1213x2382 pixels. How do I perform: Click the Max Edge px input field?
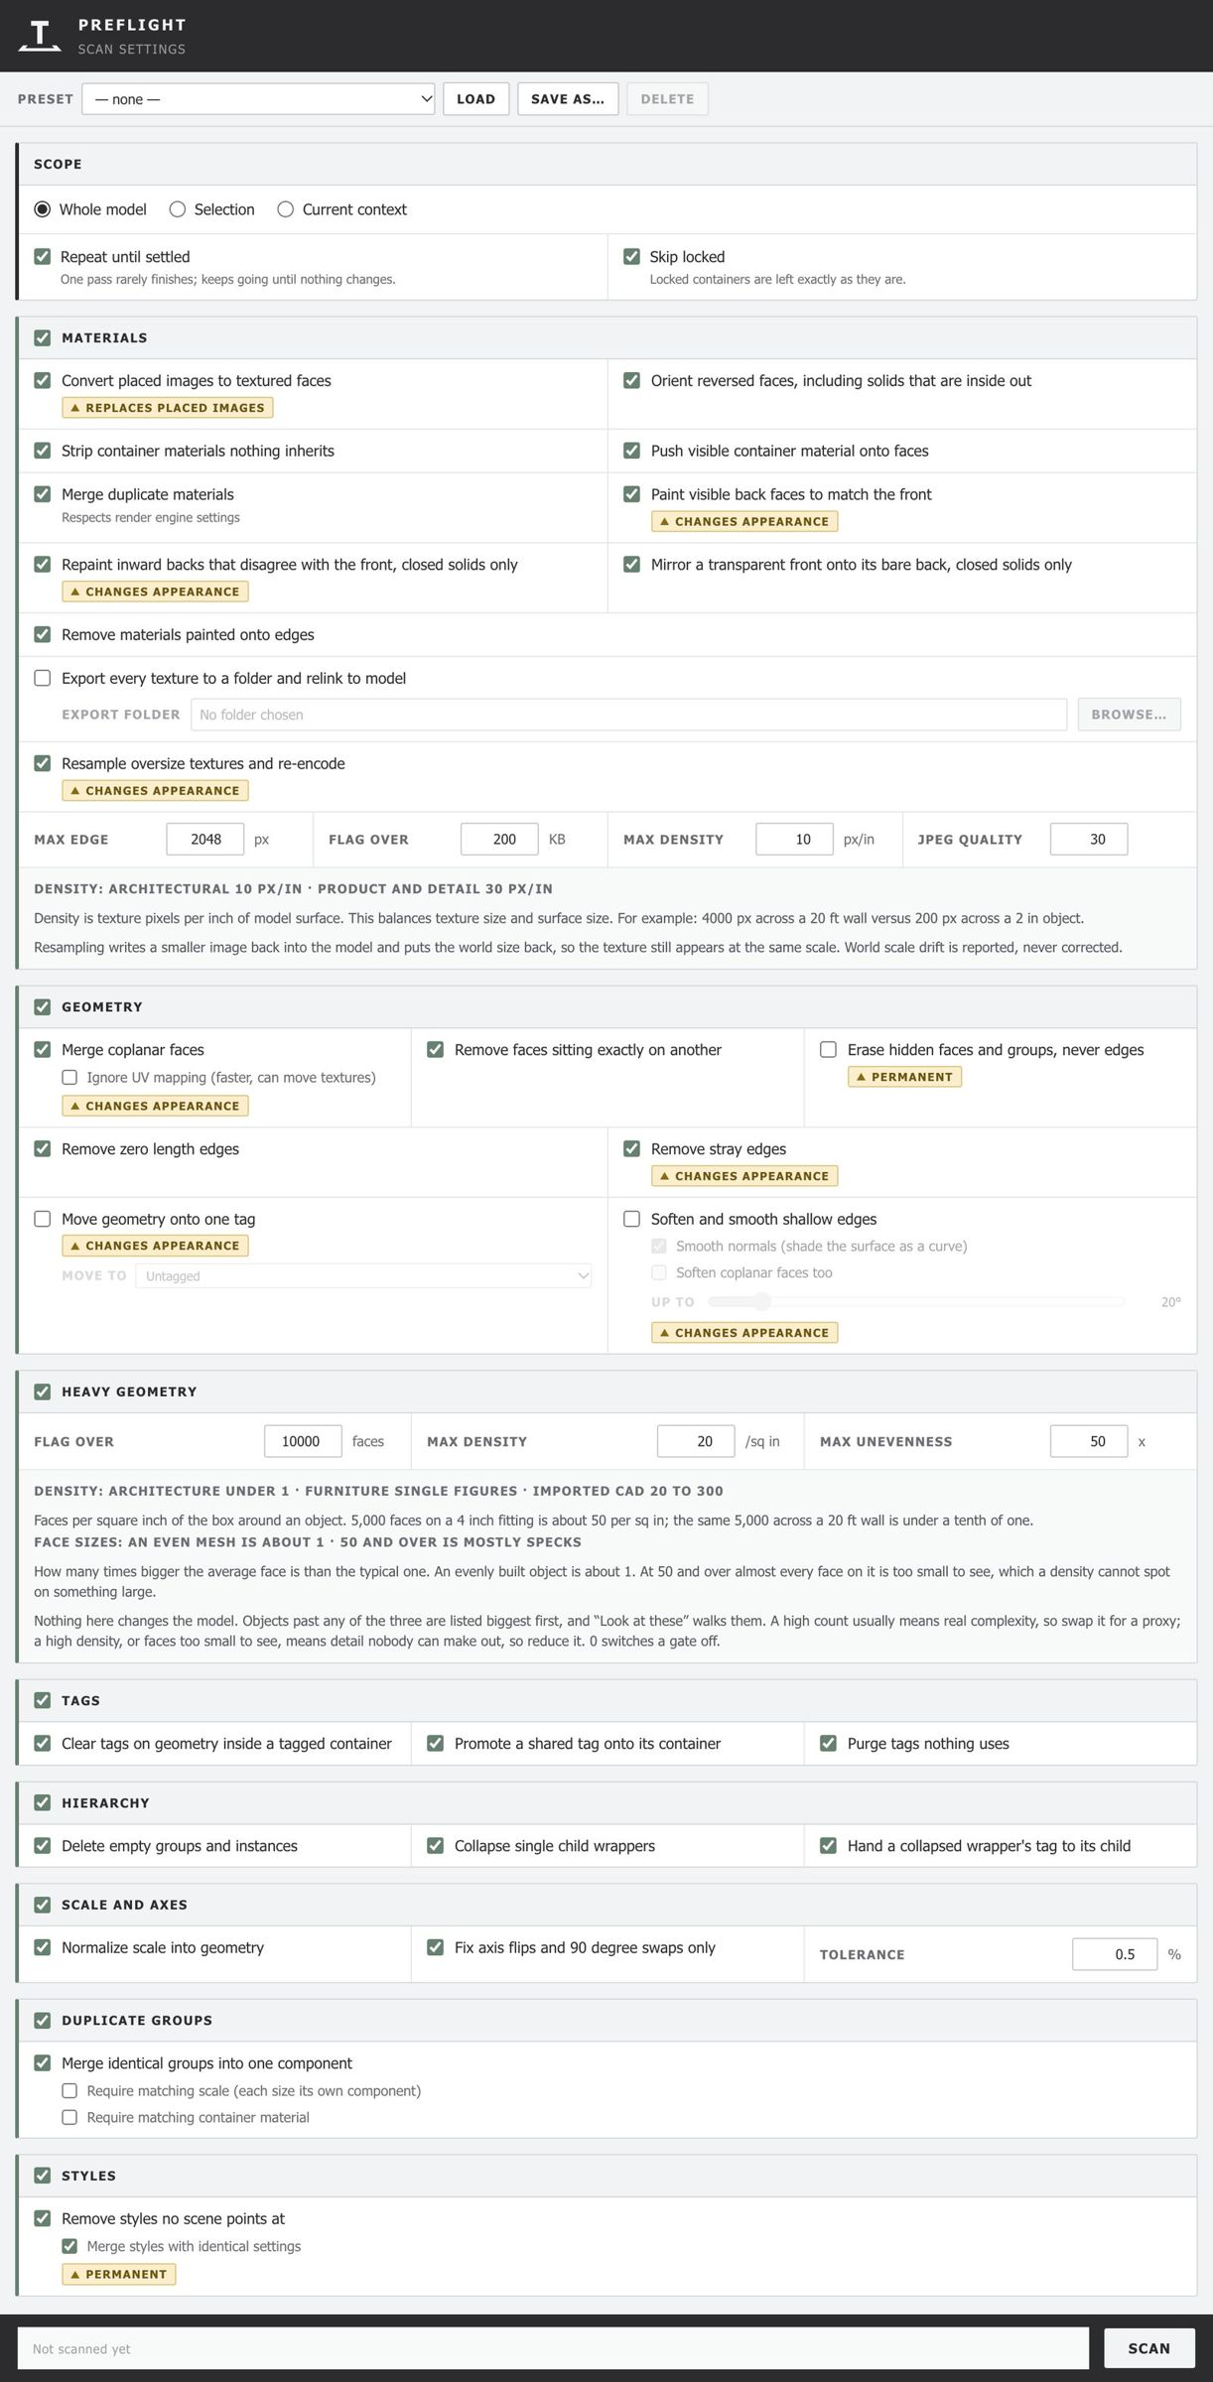coord(205,840)
